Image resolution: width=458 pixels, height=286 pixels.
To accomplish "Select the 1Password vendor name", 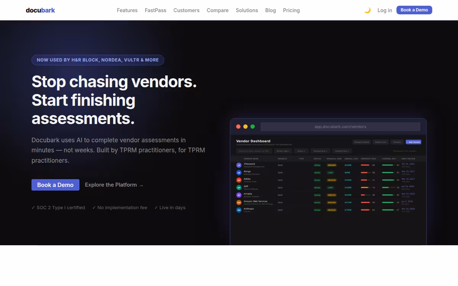I will (x=249, y=164).
